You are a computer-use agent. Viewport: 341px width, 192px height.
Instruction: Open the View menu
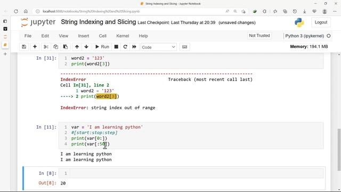coord(63,36)
